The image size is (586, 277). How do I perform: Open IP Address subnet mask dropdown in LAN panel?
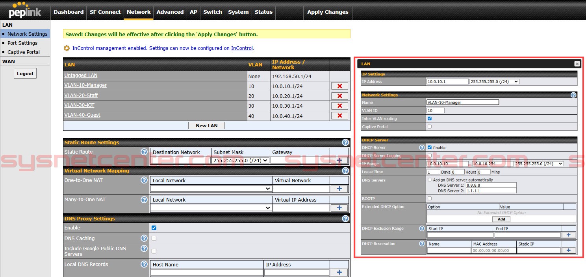(x=494, y=82)
